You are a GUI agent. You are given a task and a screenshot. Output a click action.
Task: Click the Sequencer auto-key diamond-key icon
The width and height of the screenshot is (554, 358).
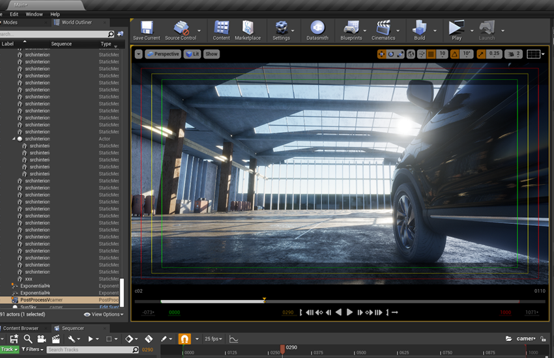tap(149, 339)
